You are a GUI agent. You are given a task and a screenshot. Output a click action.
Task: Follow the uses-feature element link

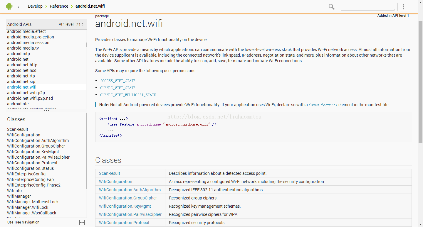tap(323, 105)
